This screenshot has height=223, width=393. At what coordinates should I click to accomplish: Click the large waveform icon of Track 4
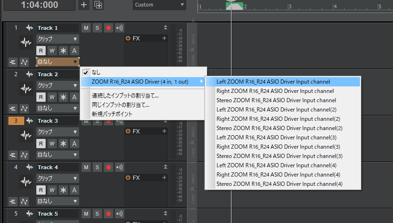click(x=26, y=182)
